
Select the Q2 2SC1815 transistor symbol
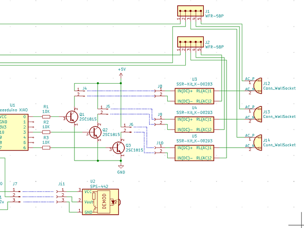(95, 132)
